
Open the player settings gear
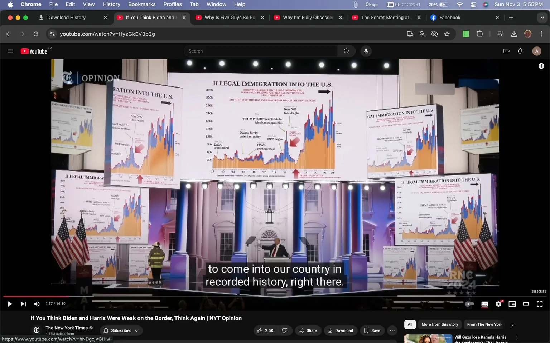click(498, 304)
